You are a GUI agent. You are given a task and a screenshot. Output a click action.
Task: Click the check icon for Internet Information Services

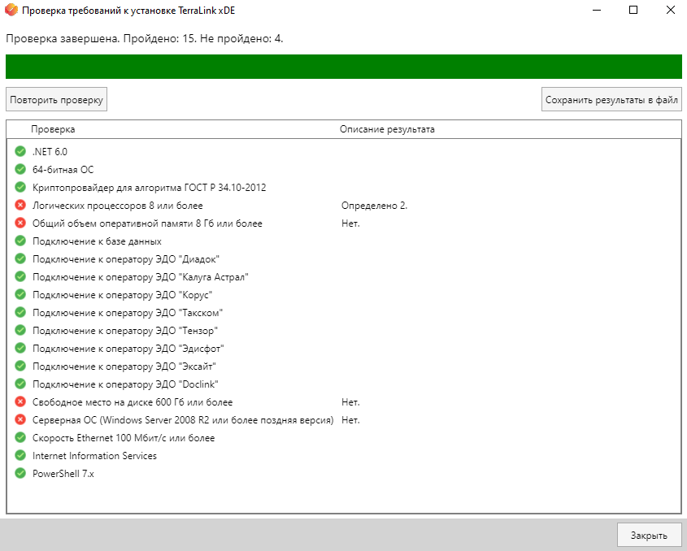[x=20, y=456]
